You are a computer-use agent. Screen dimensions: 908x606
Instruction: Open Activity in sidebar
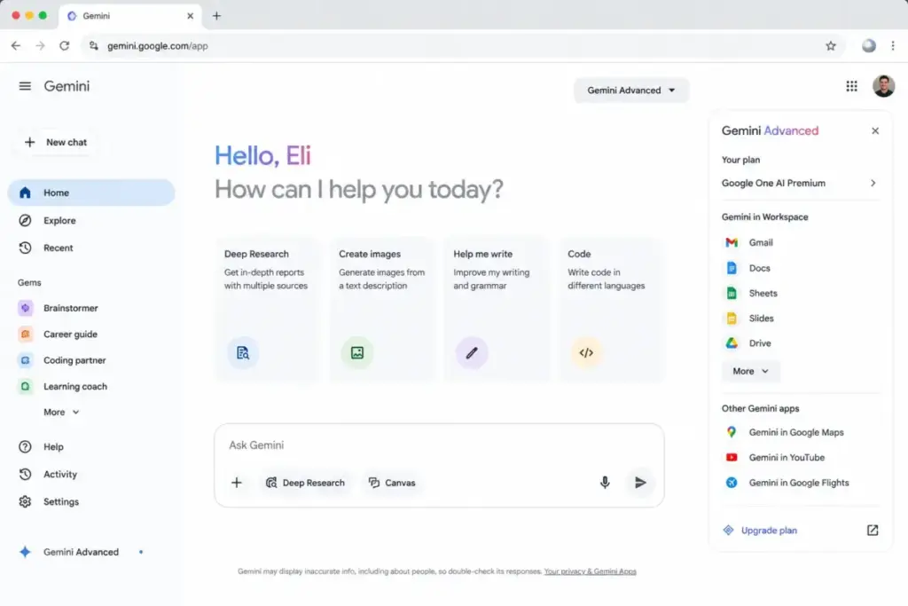[48, 475]
